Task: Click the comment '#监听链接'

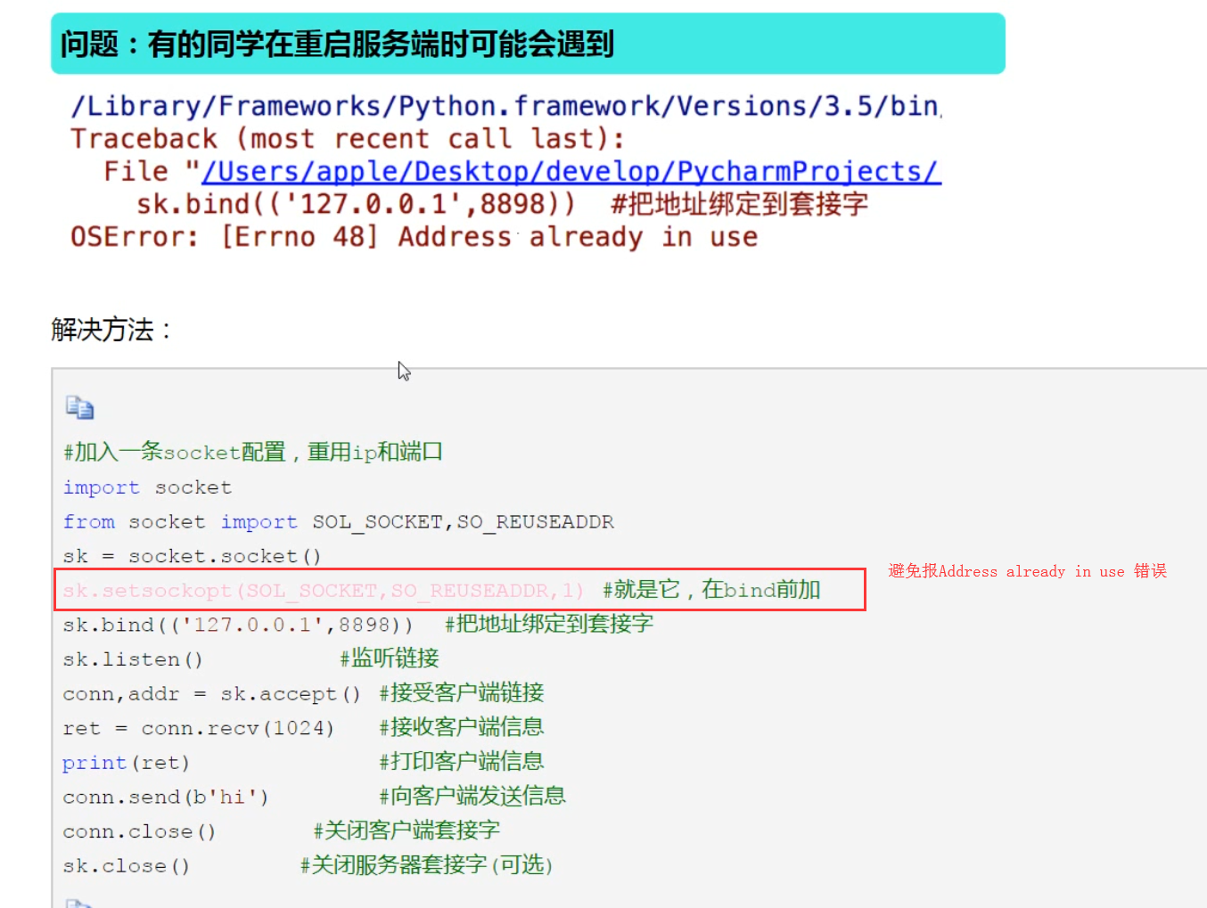Action: pos(390,659)
